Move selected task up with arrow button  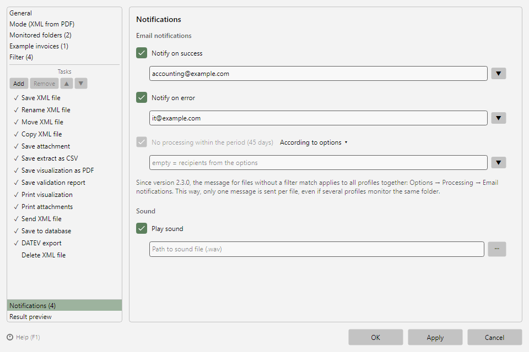[67, 84]
